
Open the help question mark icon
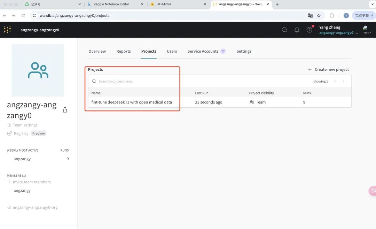point(310,30)
